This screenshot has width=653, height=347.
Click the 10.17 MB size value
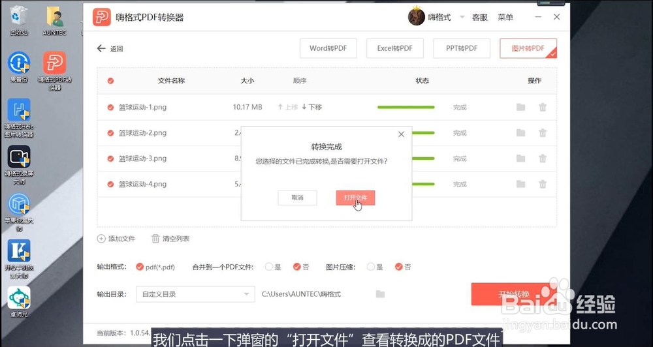click(x=247, y=108)
